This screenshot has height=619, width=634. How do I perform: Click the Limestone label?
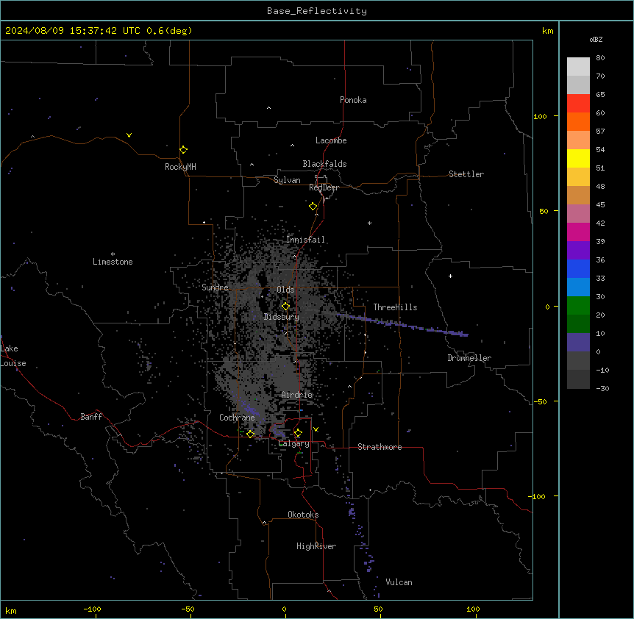[113, 262]
